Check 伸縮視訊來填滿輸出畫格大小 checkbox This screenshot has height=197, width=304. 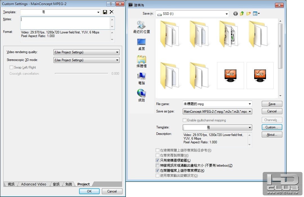tap(157, 165)
